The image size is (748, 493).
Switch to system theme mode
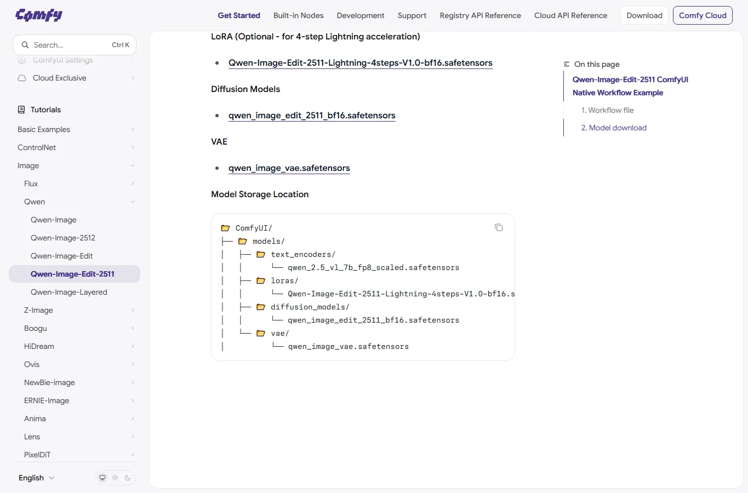click(x=102, y=478)
